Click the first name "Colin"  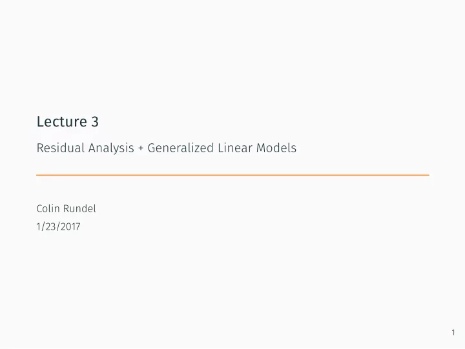(x=48, y=208)
